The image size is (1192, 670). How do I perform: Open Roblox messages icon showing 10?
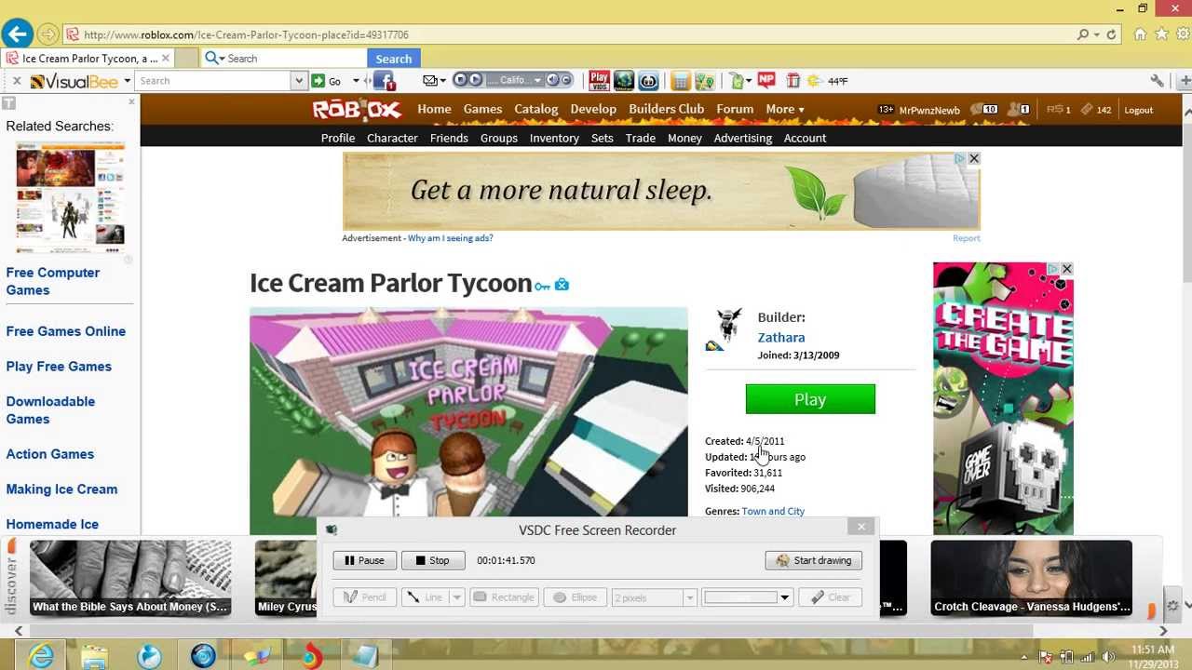(x=985, y=110)
